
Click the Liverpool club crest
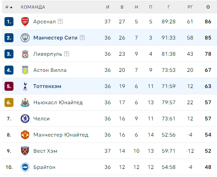click(25, 54)
